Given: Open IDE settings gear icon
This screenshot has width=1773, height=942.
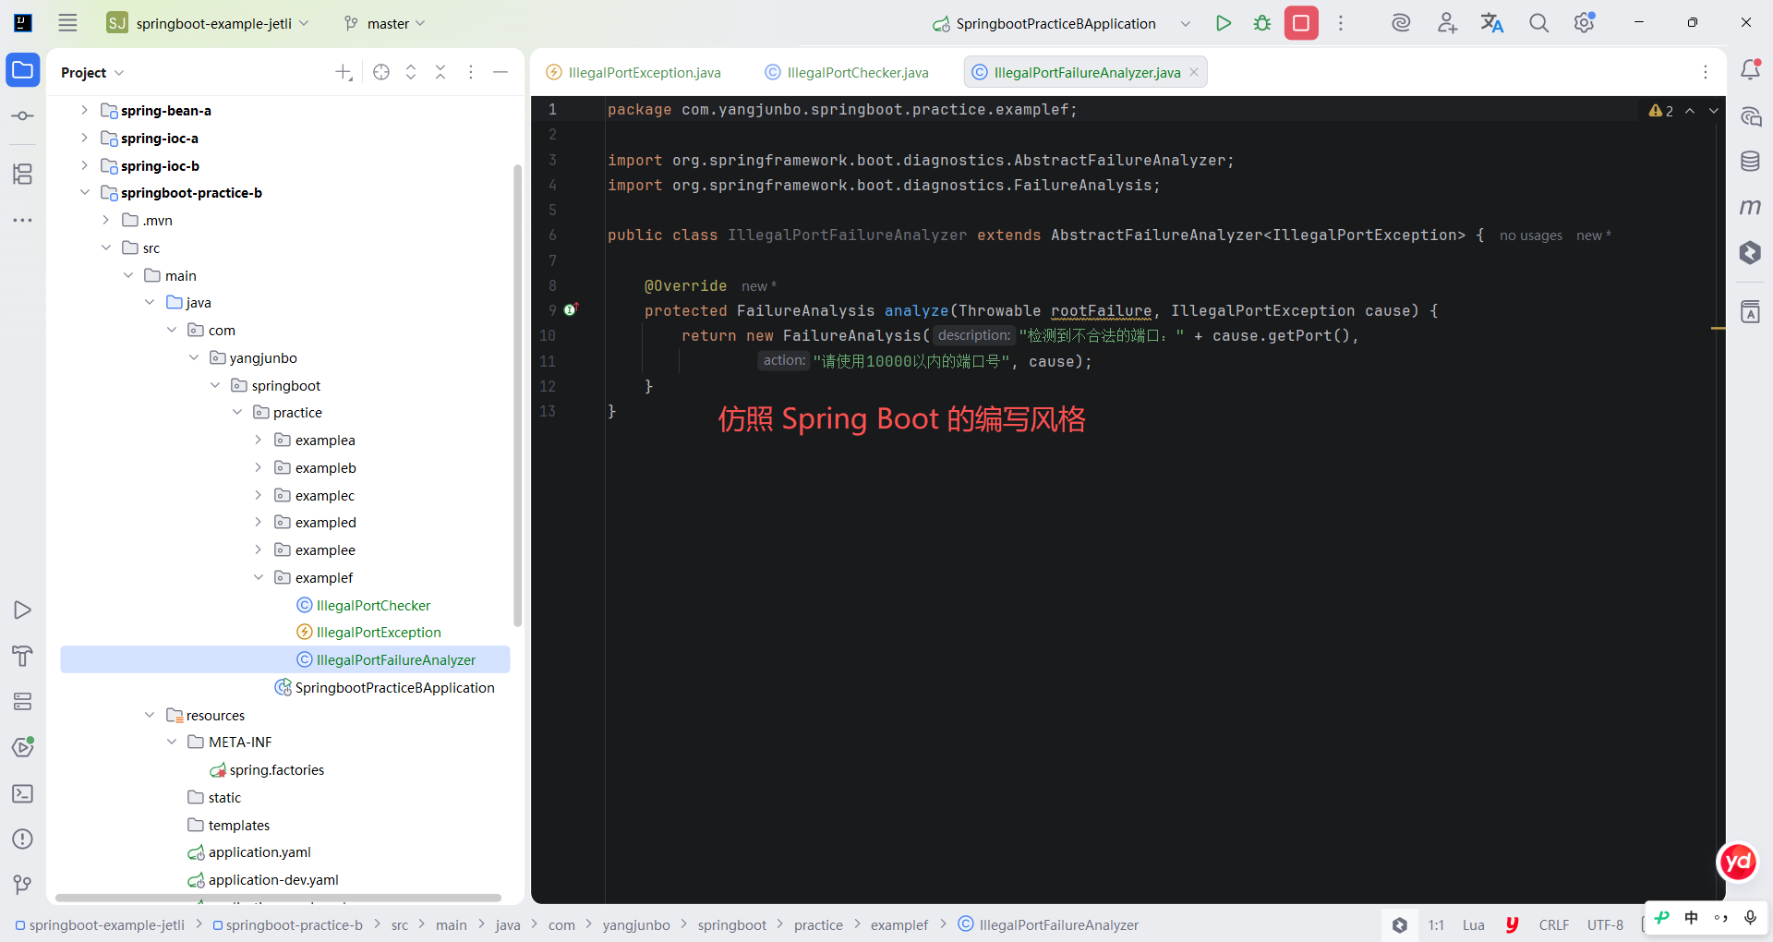Looking at the screenshot, I should point(1585,23).
